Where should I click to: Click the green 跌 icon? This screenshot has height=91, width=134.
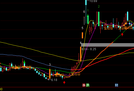pyautogui.click(x=88, y=85)
